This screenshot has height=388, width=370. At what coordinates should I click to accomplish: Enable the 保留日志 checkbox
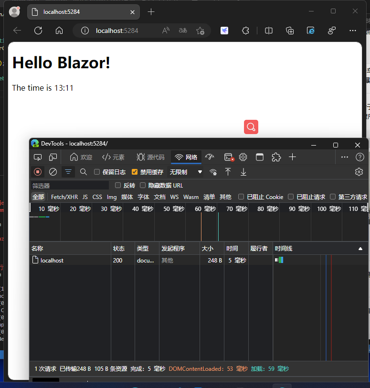[97, 172]
